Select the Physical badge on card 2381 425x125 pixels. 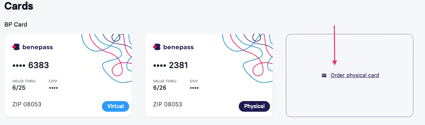click(254, 106)
